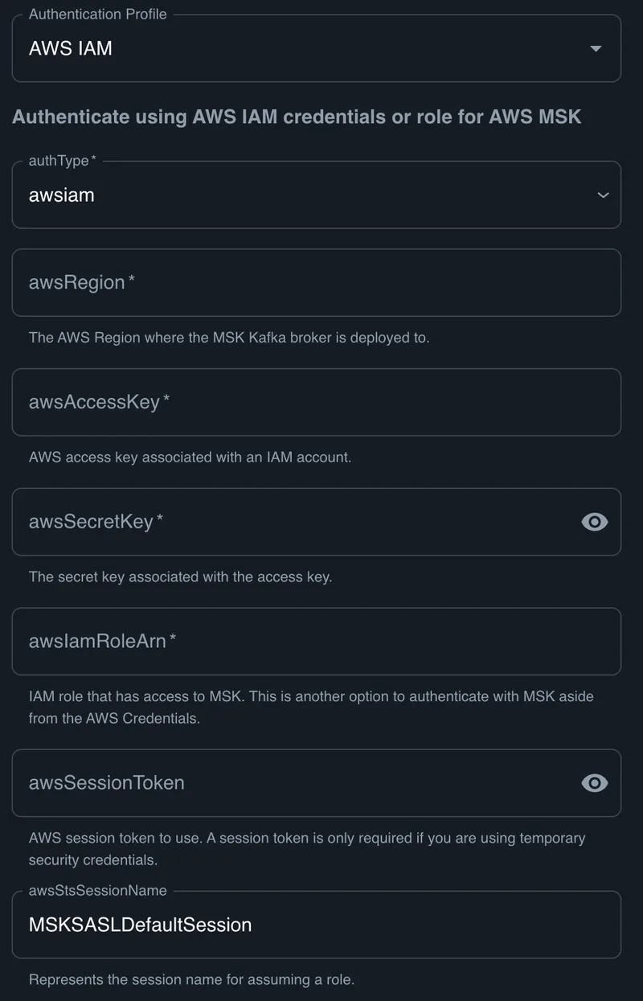Click the awsSessionToken input field
The height and width of the screenshot is (1001, 643).
click(x=289, y=783)
